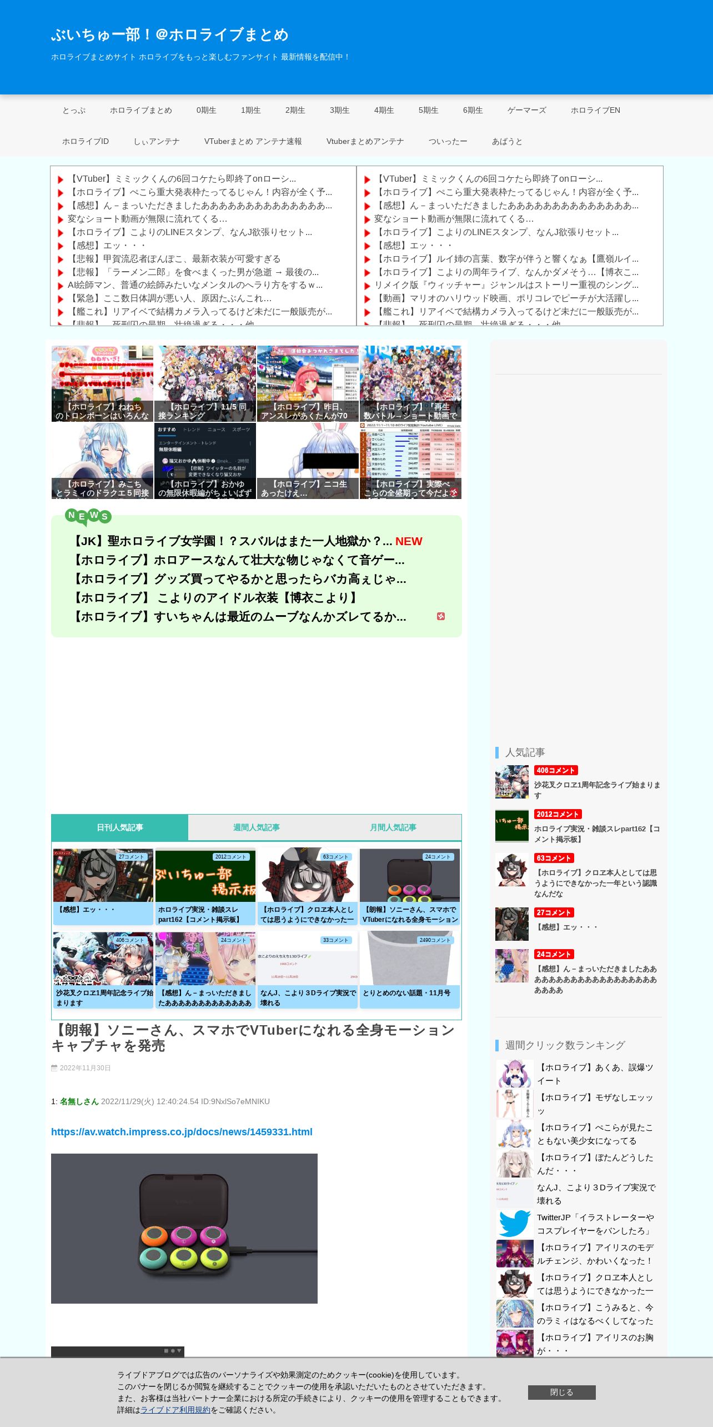
Task: Open ranking item アイリスのモデルチェンジ、かわいくなった
Action: [x=595, y=1254]
